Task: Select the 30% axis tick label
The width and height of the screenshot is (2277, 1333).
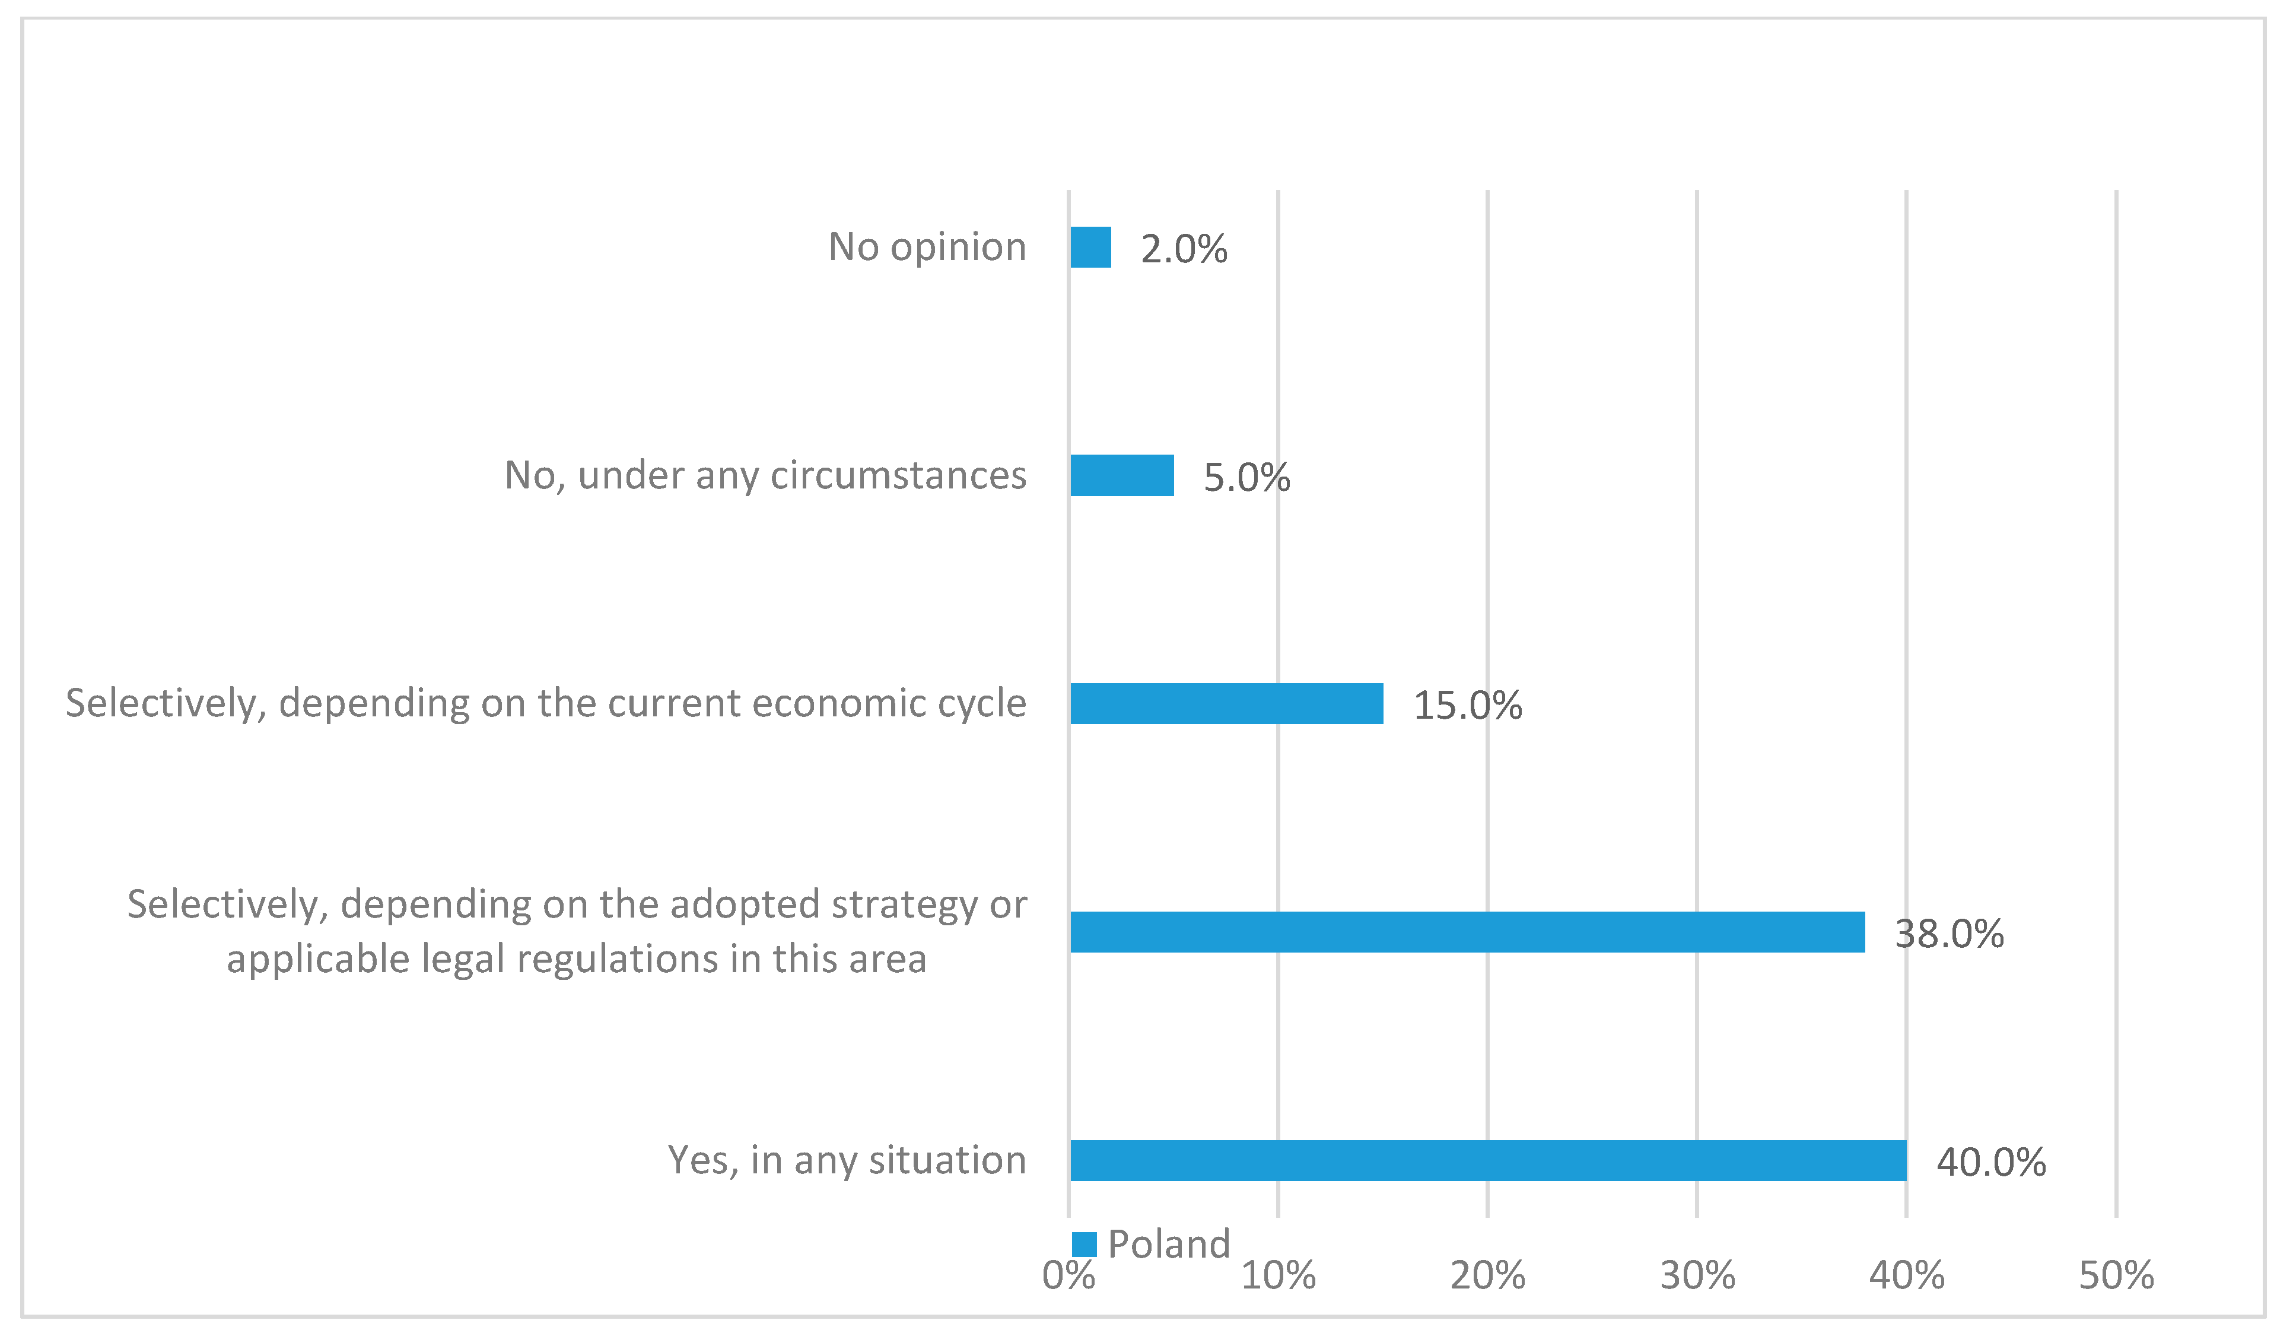Action: (x=1697, y=1276)
